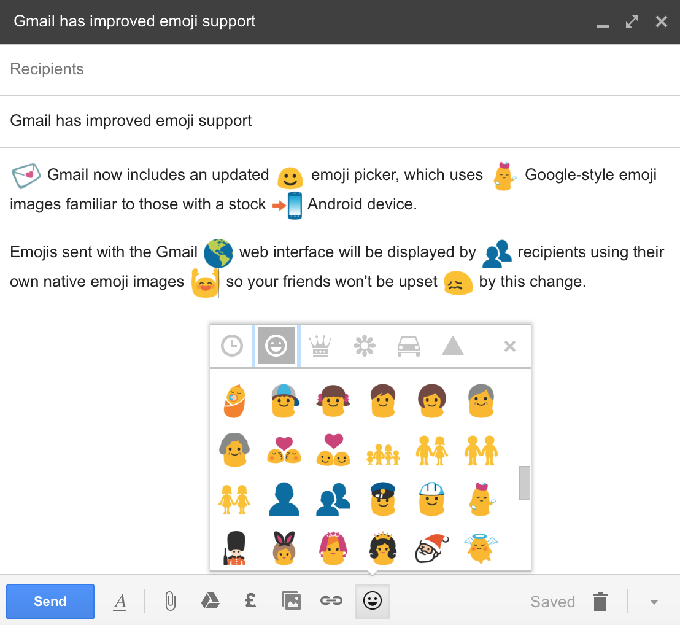Click the love letter emoji in message body
The width and height of the screenshot is (680, 625).
tap(26, 175)
